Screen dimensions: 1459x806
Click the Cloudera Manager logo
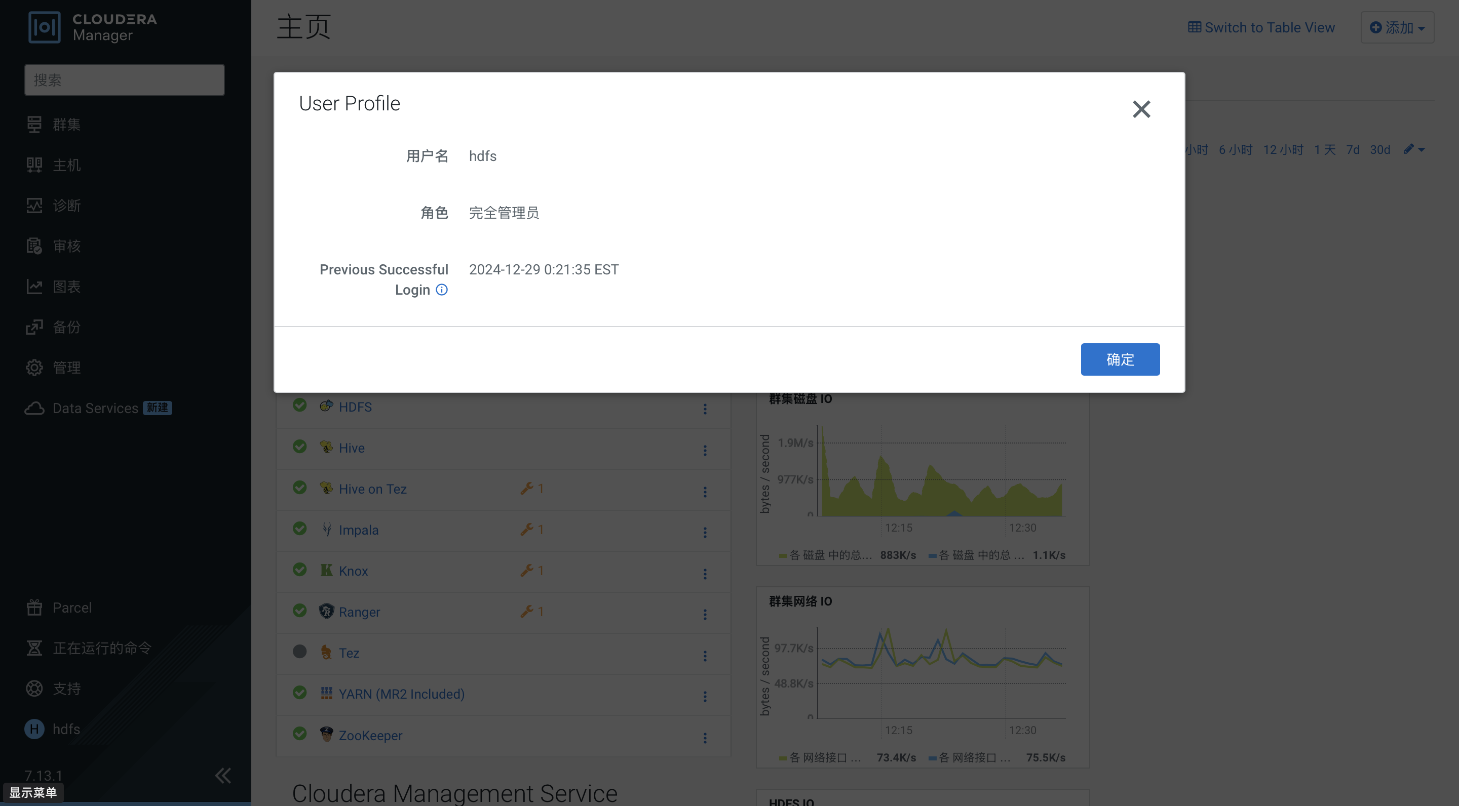(x=44, y=27)
